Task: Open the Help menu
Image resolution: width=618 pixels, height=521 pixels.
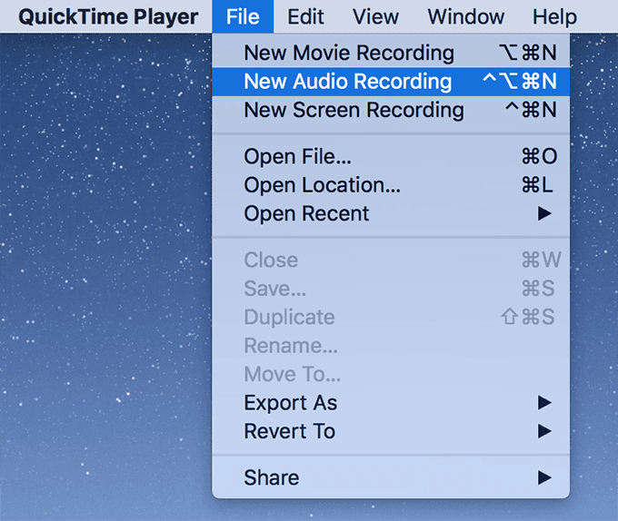Action: (554, 16)
